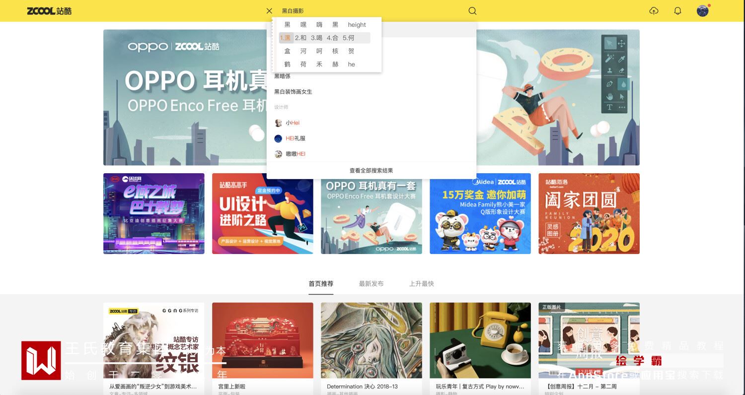Click 查看全部搜索结果 to view all results

371,171
